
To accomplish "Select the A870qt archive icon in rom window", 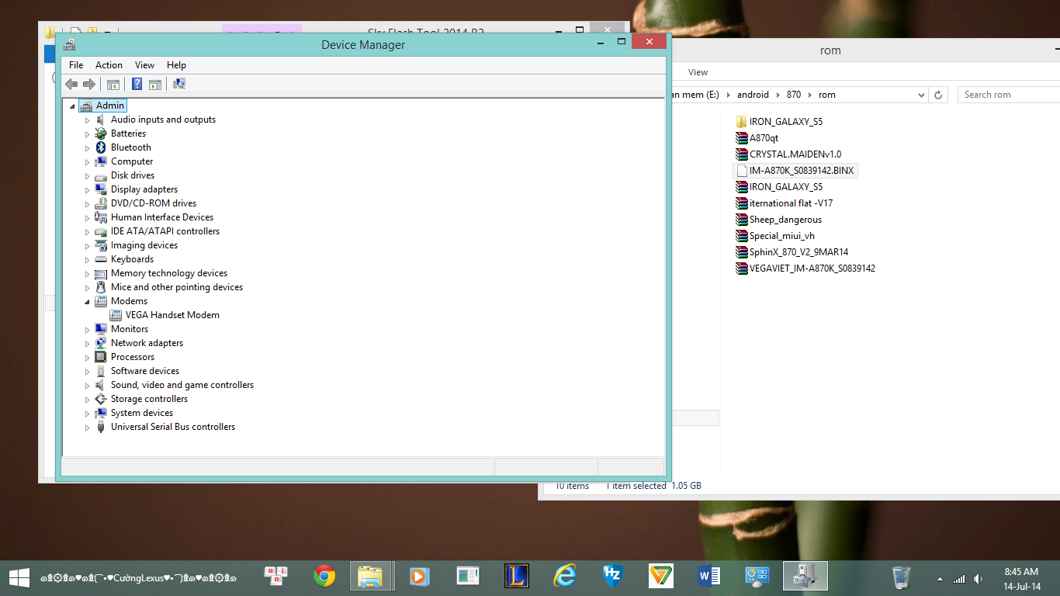I will pyautogui.click(x=741, y=138).
